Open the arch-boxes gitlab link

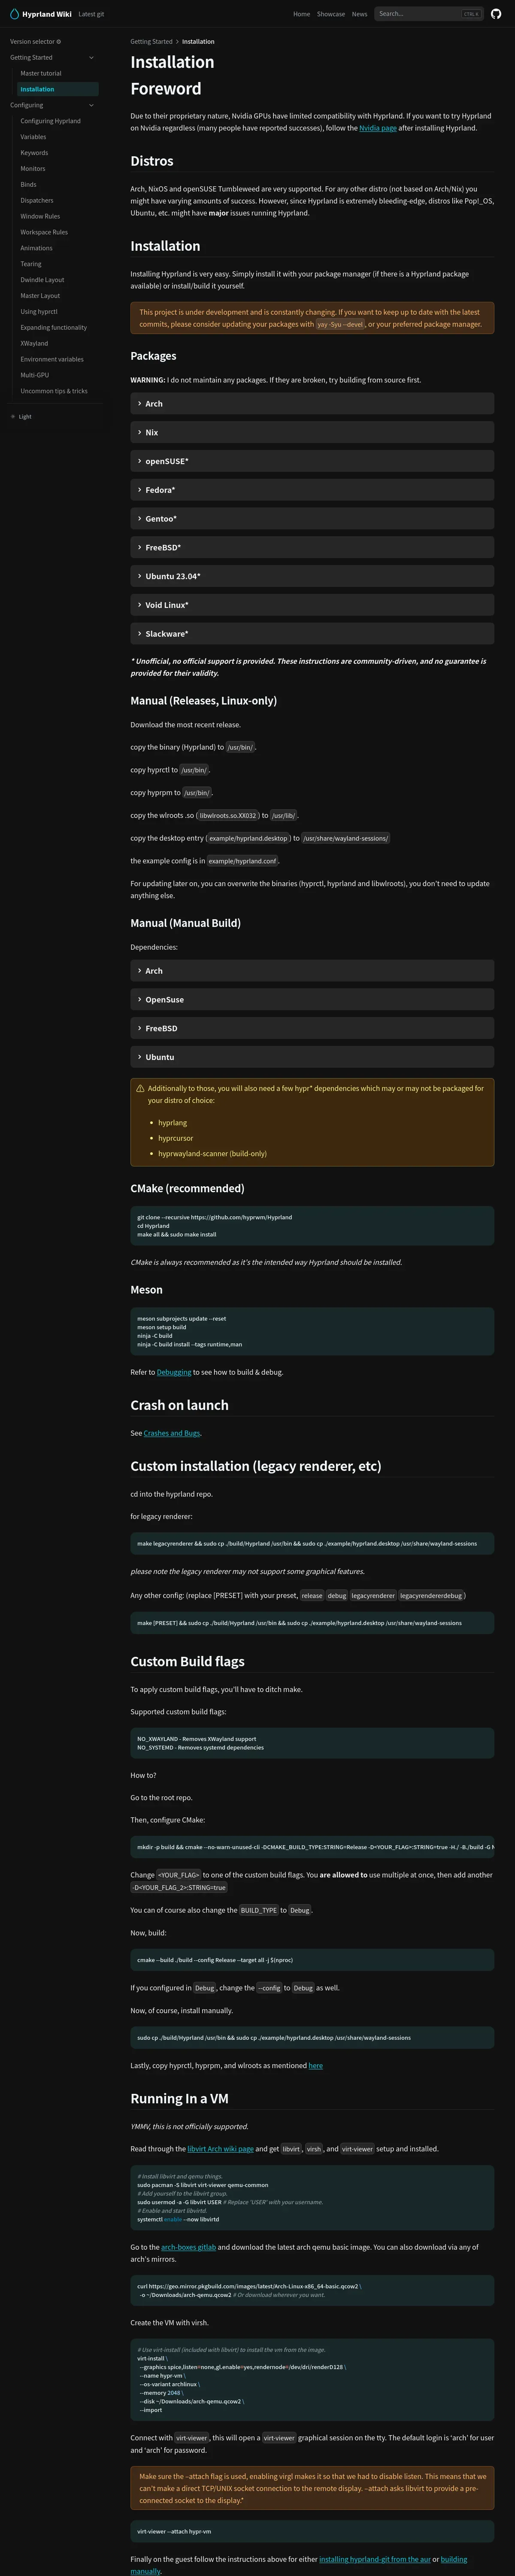(189, 2247)
